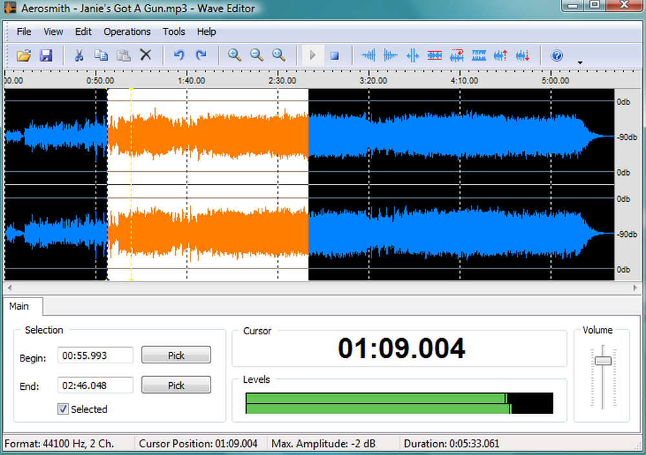The image size is (646, 455).
Task: Open the Edit menu
Action: tap(83, 32)
